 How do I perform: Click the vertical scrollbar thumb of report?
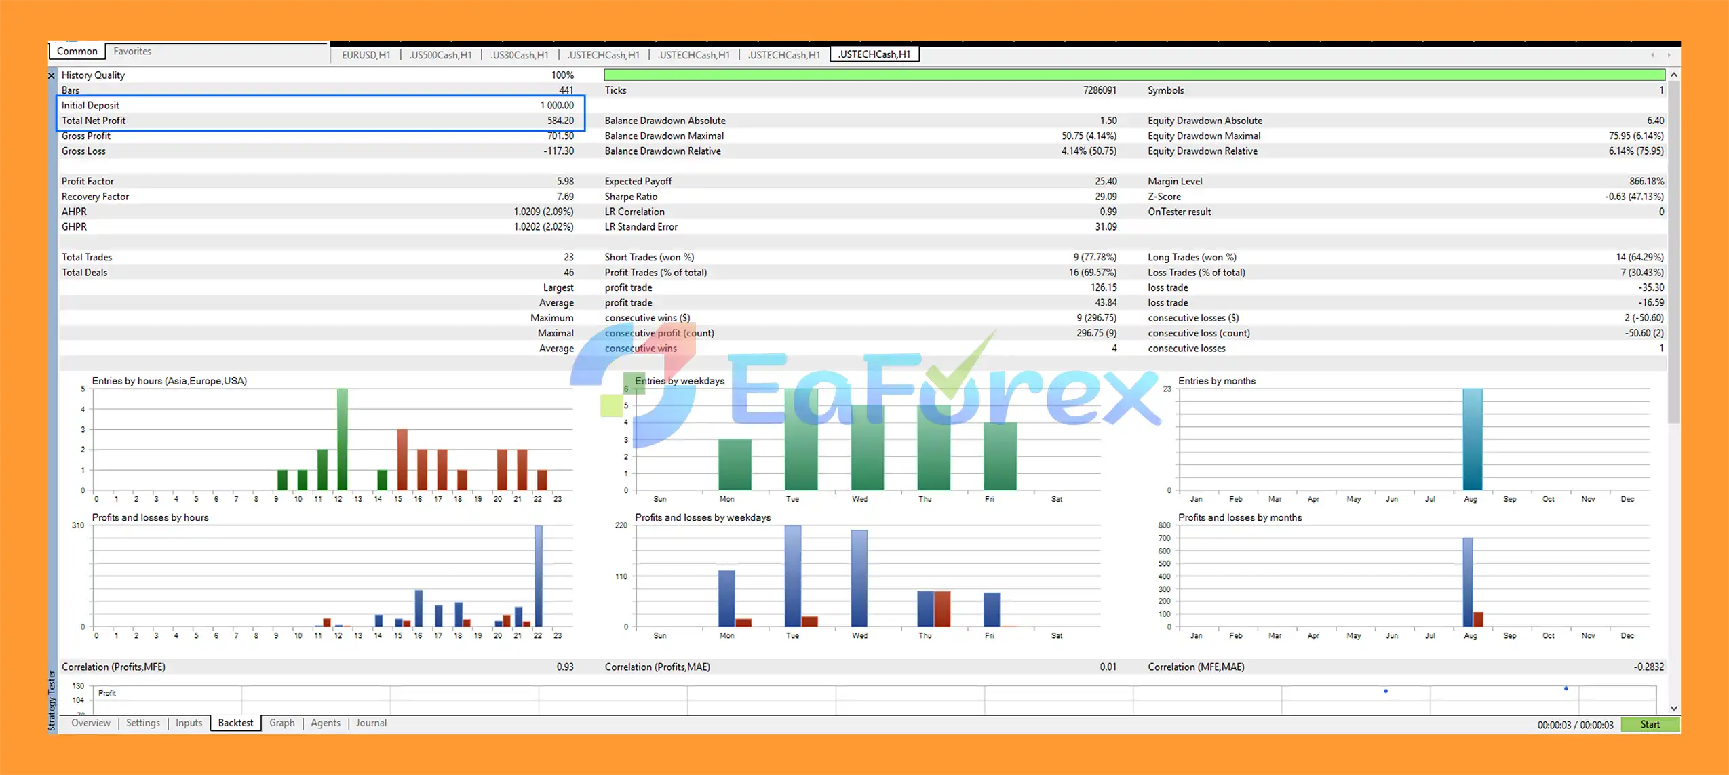pos(1674,251)
